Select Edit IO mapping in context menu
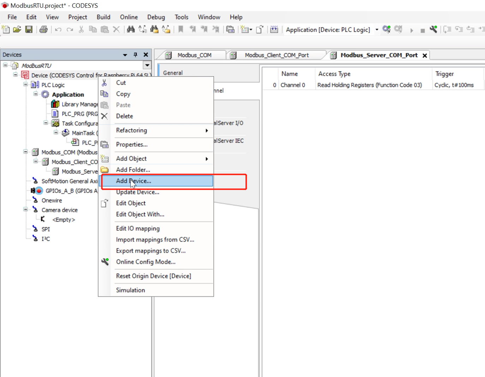This screenshot has width=485, height=377. pos(156,229)
